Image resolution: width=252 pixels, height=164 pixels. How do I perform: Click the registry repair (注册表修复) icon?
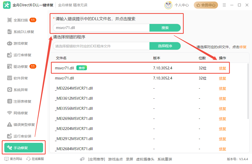click(x=10, y=101)
